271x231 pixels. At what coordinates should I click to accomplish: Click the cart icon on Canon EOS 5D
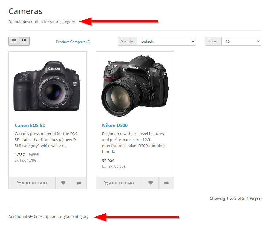19,183
